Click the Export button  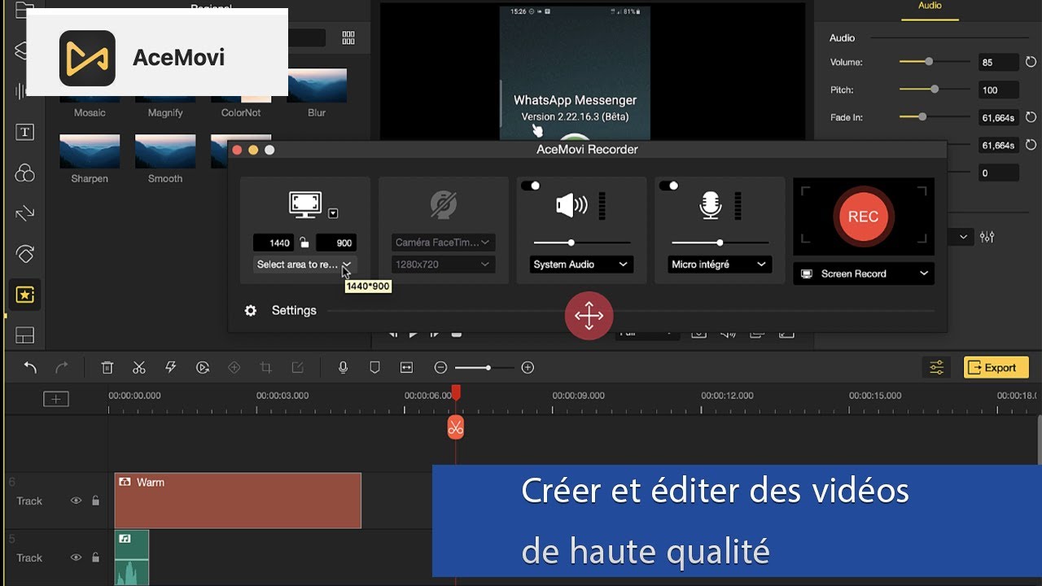[996, 368]
